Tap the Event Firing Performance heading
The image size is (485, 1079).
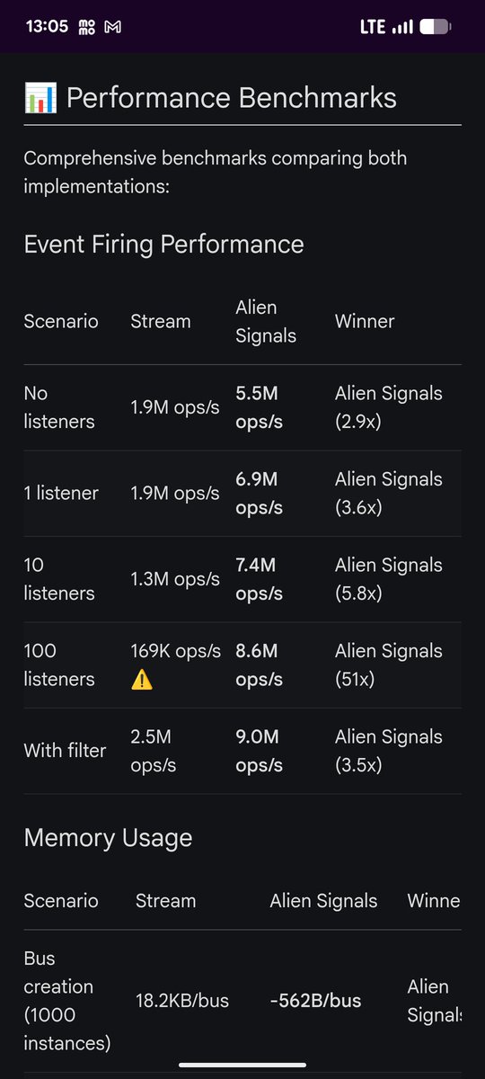(164, 244)
